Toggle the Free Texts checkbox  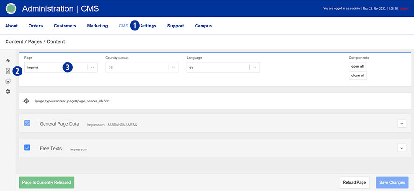coord(27,148)
